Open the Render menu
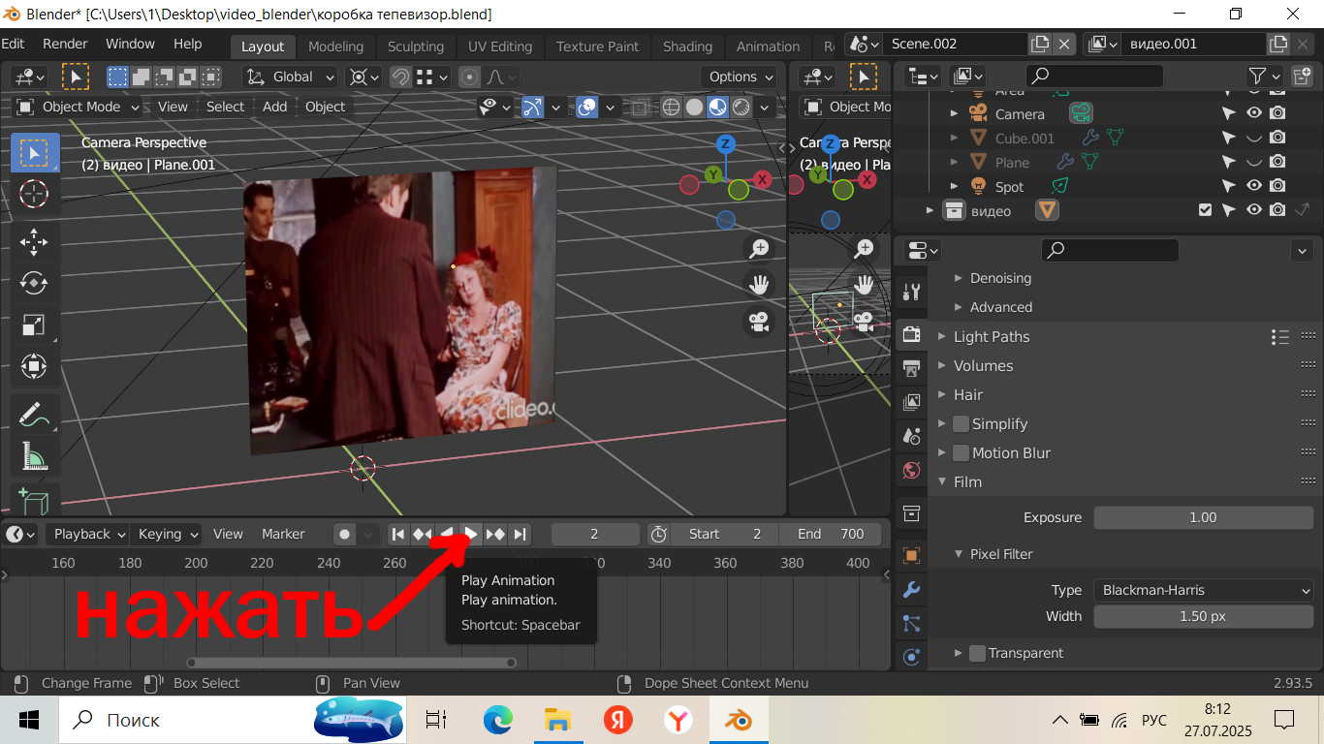The width and height of the screenshot is (1324, 744). (x=65, y=44)
